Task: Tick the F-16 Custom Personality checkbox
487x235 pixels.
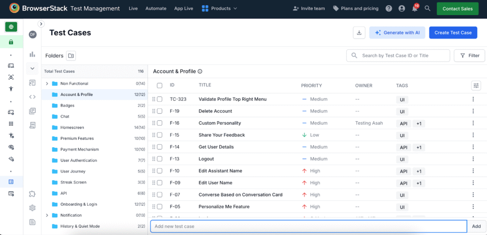Action: coord(160,123)
